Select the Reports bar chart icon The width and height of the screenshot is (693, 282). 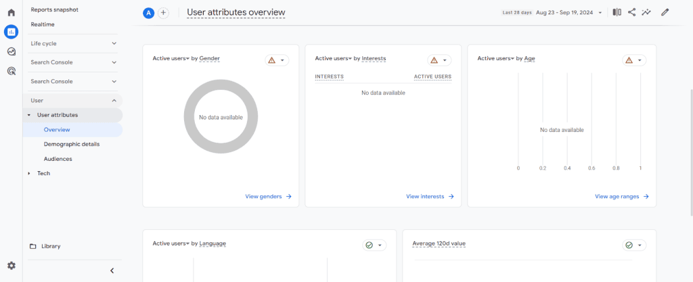click(x=11, y=32)
